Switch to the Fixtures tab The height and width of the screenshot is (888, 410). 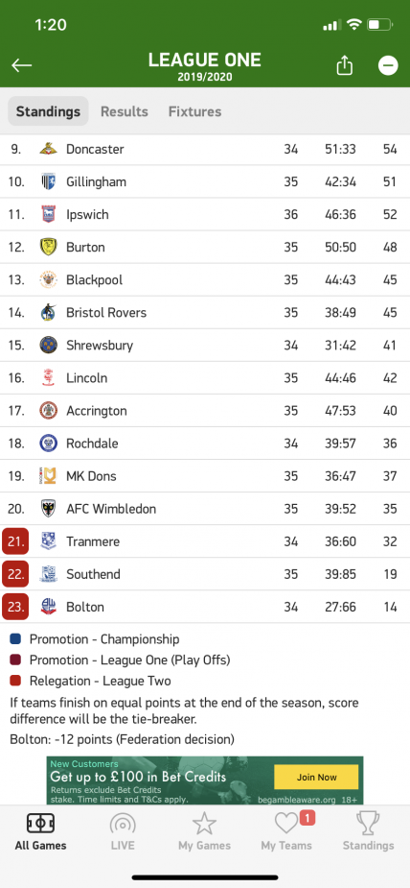point(194,111)
